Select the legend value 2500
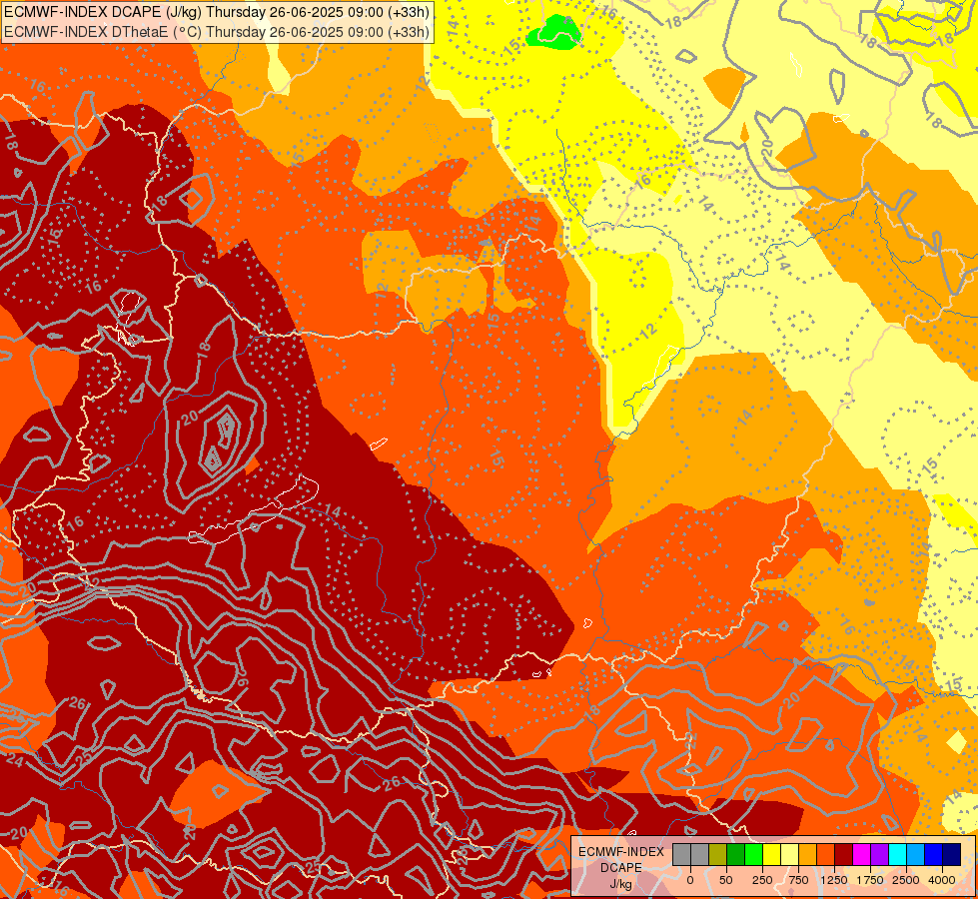The height and width of the screenshot is (899, 978). 906,880
